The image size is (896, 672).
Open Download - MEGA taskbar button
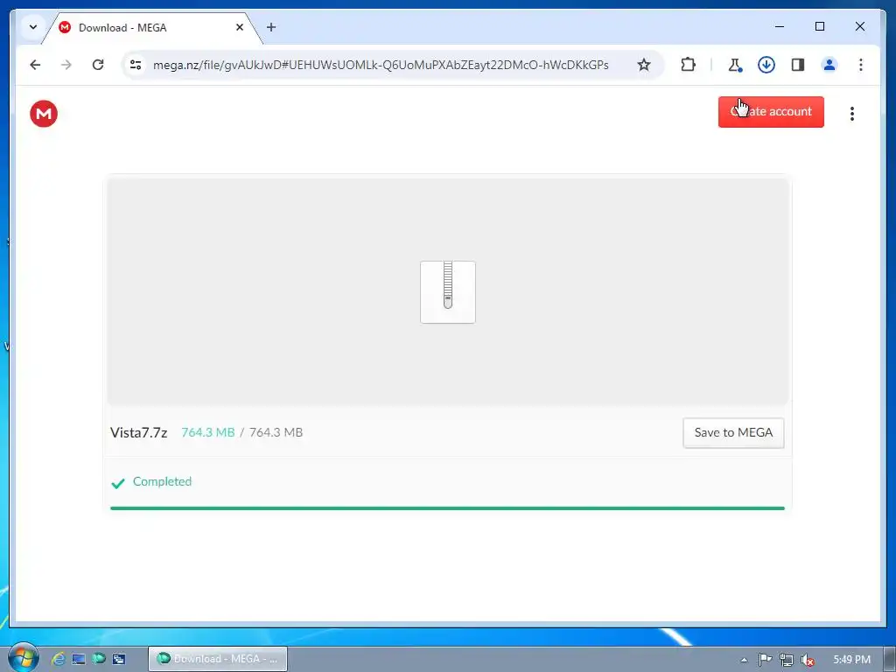[x=218, y=659]
